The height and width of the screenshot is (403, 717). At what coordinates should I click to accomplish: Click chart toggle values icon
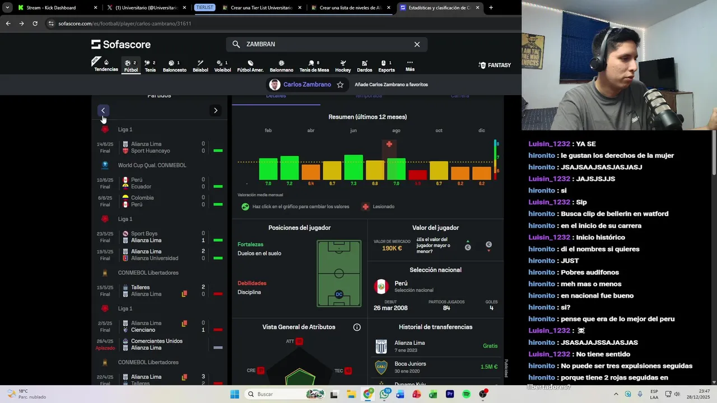click(245, 207)
